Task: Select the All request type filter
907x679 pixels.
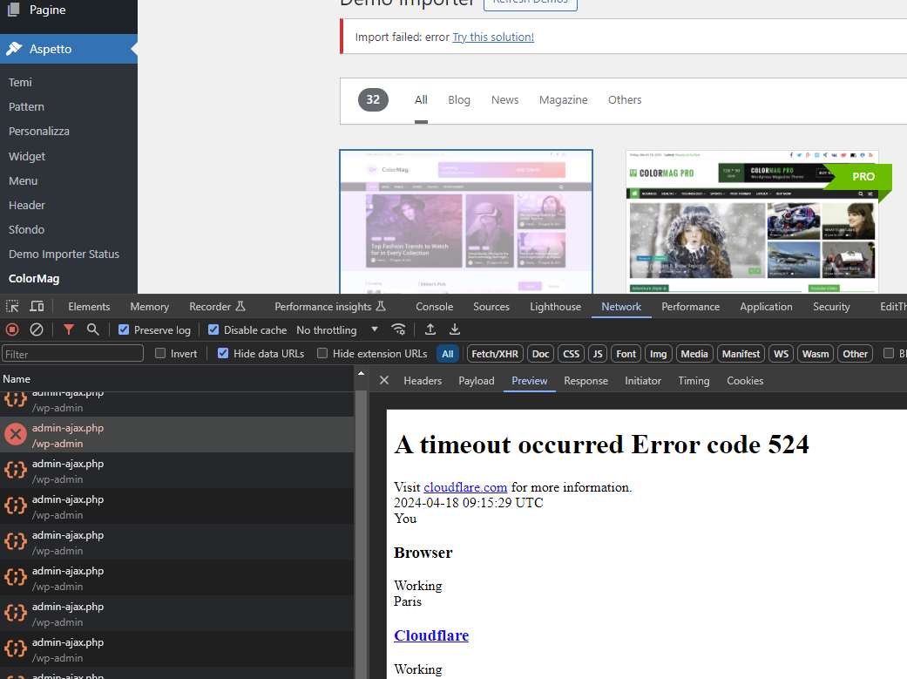Action: tap(448, 354)
